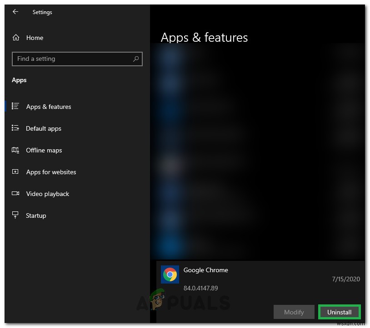Screen dimensions: 370x328
Task: Select the Apps & features list icon
Action: pos(15,107)
